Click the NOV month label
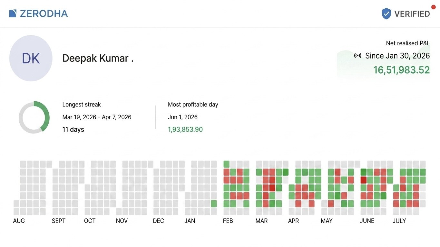440x247 pixels. [x=122, y=221]
